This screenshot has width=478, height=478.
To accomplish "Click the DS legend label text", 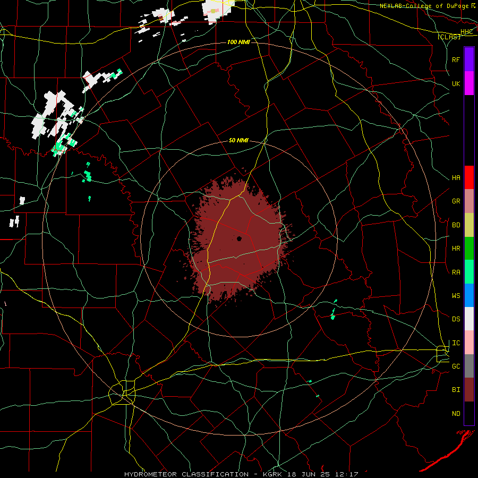I will [x=456, y=319].
